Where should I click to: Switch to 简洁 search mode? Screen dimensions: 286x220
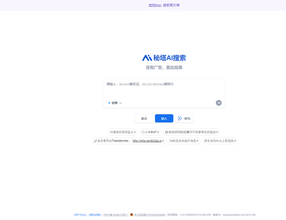click(x=144, y=118)
